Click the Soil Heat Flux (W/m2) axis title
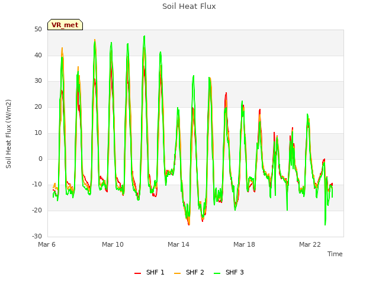 point(8,134)
